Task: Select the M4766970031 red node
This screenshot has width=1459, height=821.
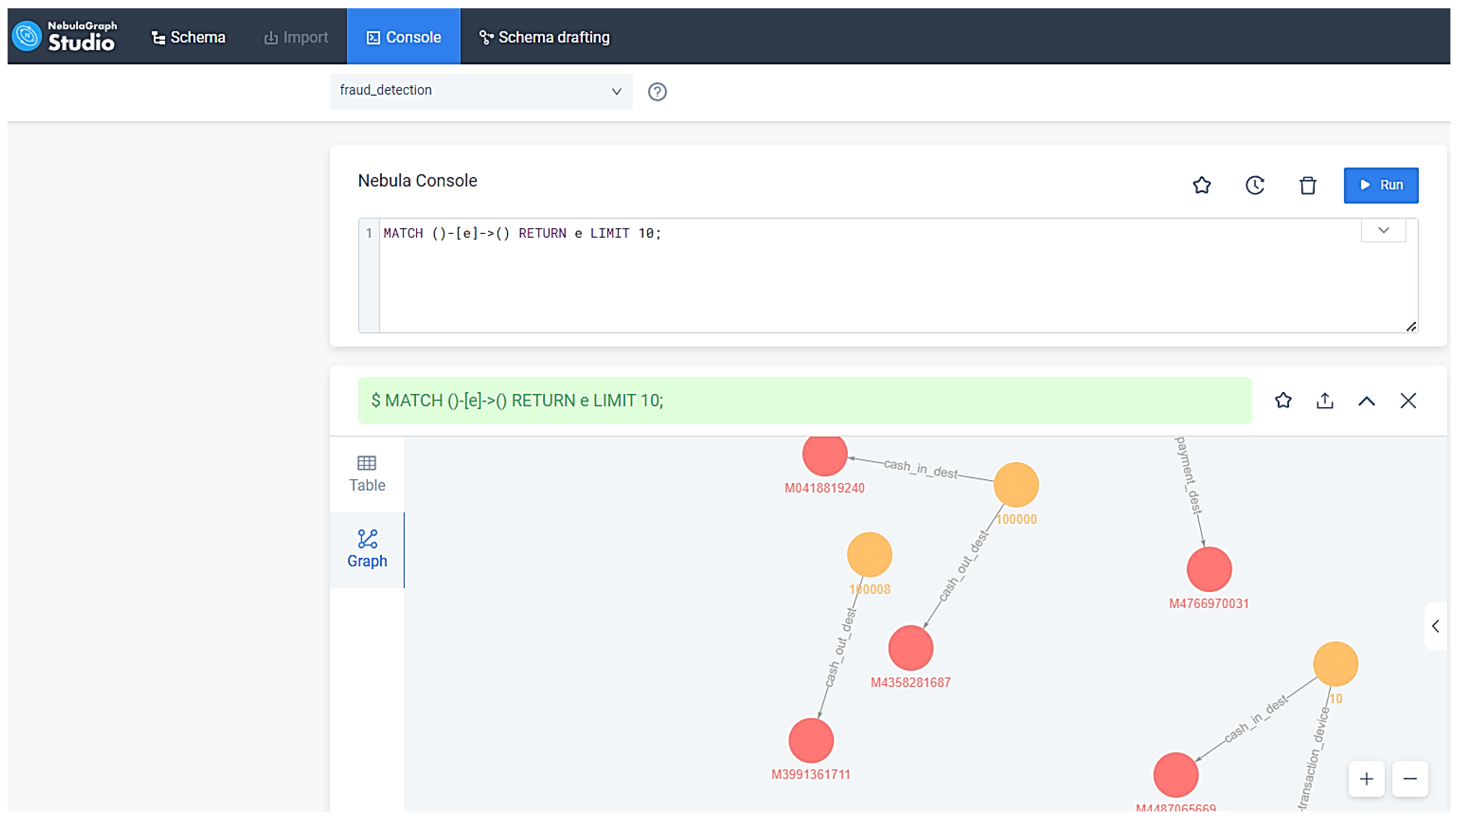Action: [x=1209, y=569]
